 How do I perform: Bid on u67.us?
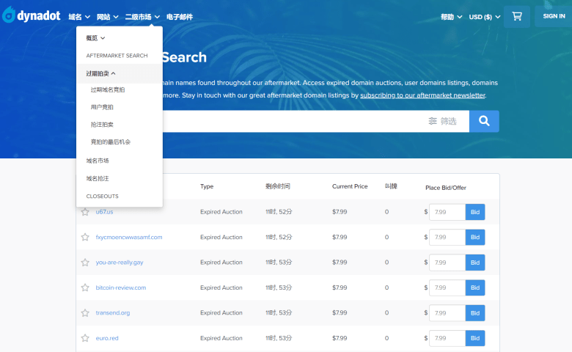[x=475, y=212]
